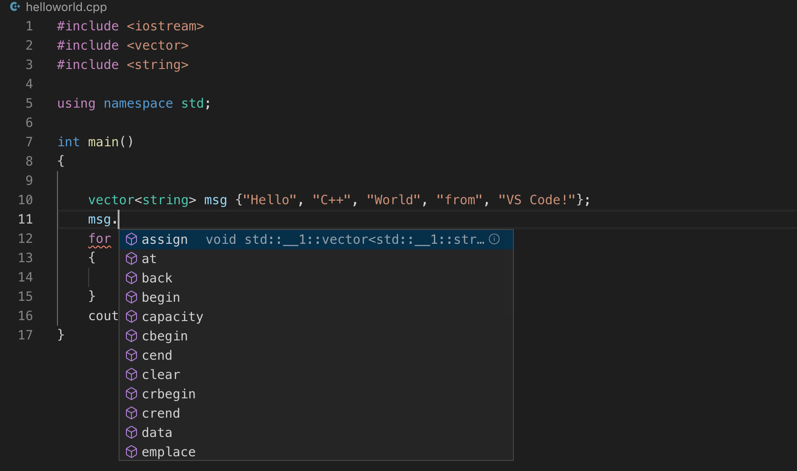
Task: Click the "Hello" string literal
Action: [270, 200]
